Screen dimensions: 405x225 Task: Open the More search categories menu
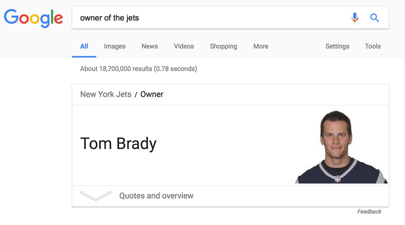pos(260,46)
